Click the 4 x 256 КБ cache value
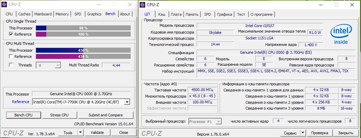361x138 pixels. click(x=321, y=102)
